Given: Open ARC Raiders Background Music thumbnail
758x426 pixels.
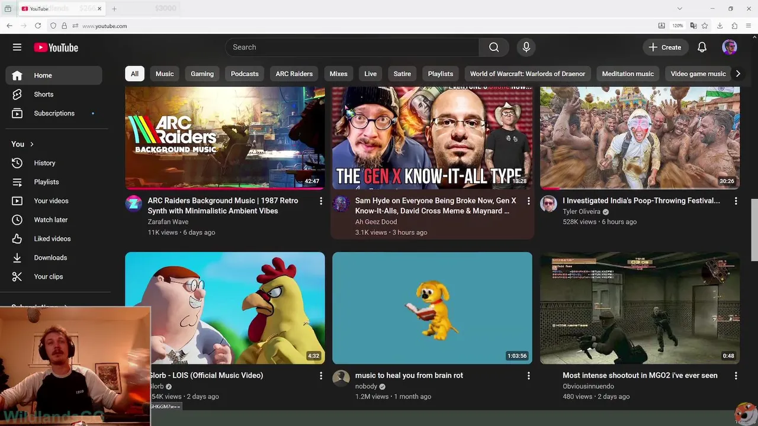Looking at the screenshot, I should tap(225, 138).
